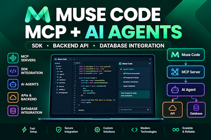Click the Modern Technologies footer label
Image resolution: width=211 pixels, height=140 pixels.
(149, 130)
